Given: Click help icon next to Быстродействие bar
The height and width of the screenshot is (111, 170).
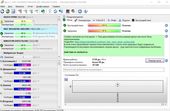Looking at the screenshot, I should pyautogui.click(x=166, y=25).
